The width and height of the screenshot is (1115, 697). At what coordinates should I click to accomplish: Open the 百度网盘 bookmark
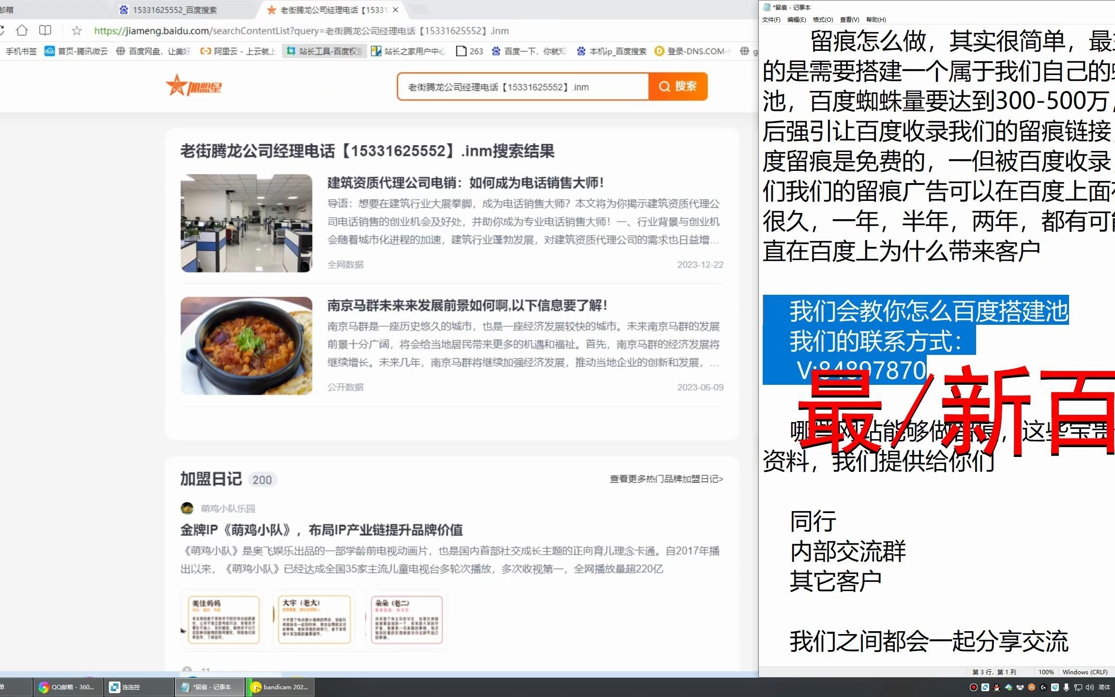pos(153,51)
